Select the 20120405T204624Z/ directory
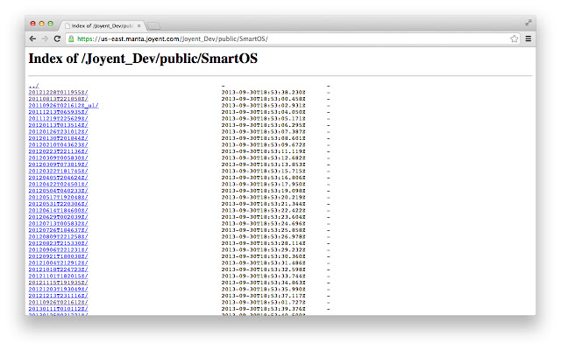Viewport: 561px width, 350px height. click(59, 178)
